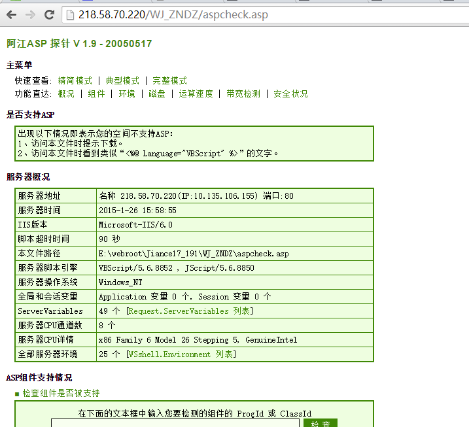Click the VBScript/5.6.8852 engine value

177,267
